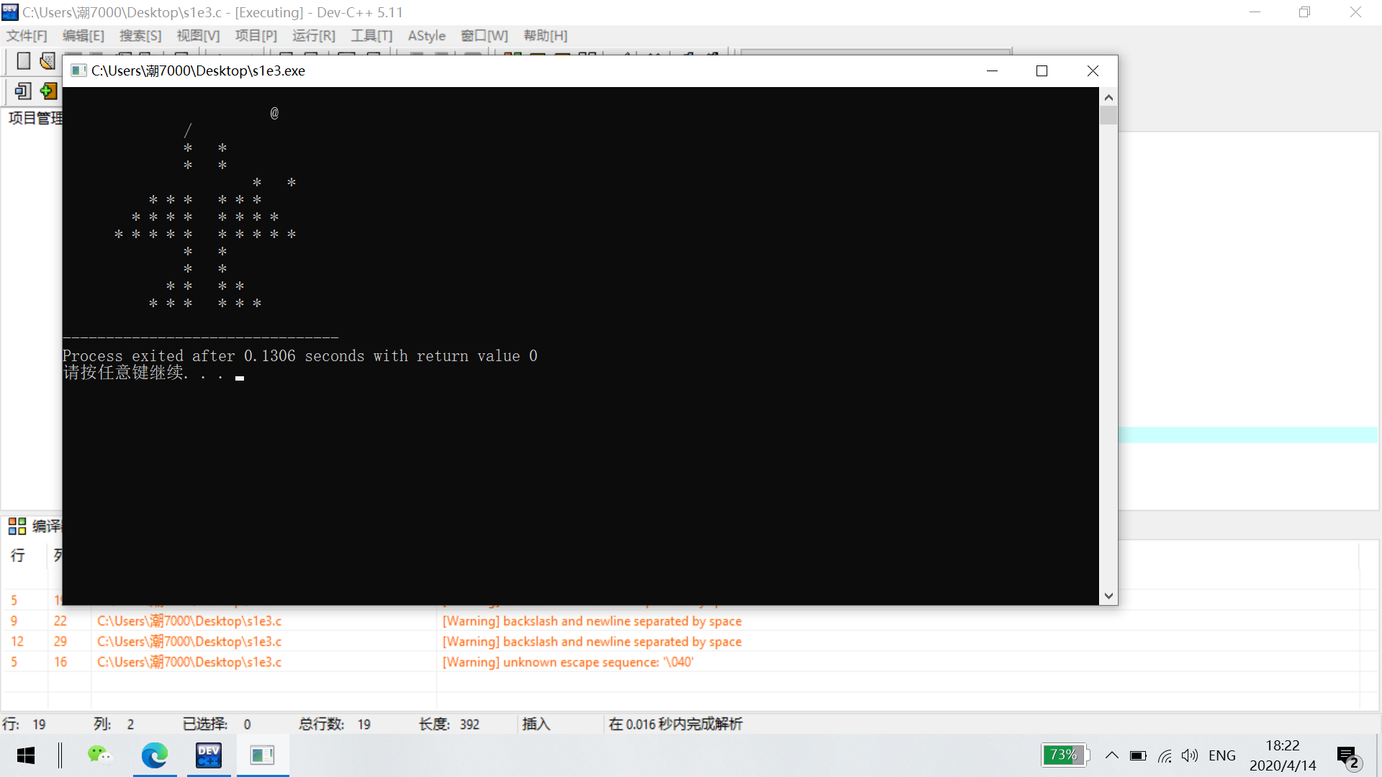1382x777 pixels.
Task: Select warning row at line 12 column 29
Action: point(680,642)
